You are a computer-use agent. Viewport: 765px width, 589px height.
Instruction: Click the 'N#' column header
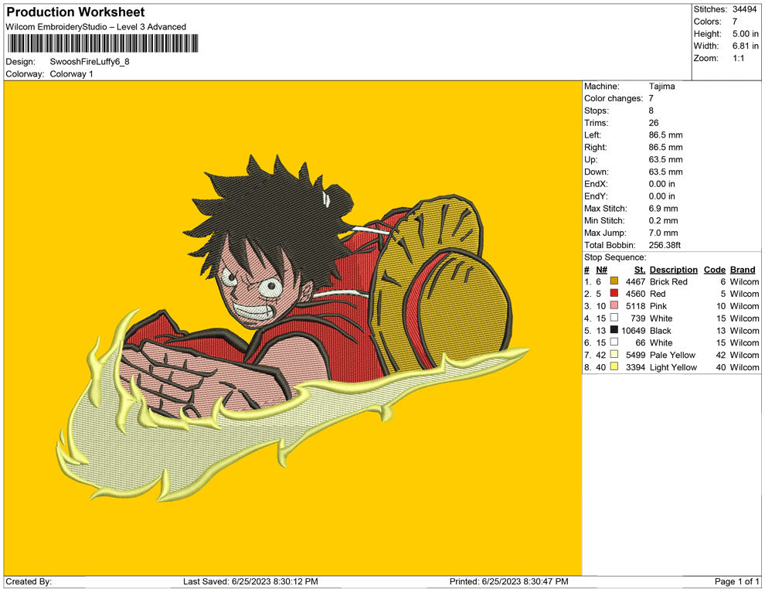tap(601, 269)
